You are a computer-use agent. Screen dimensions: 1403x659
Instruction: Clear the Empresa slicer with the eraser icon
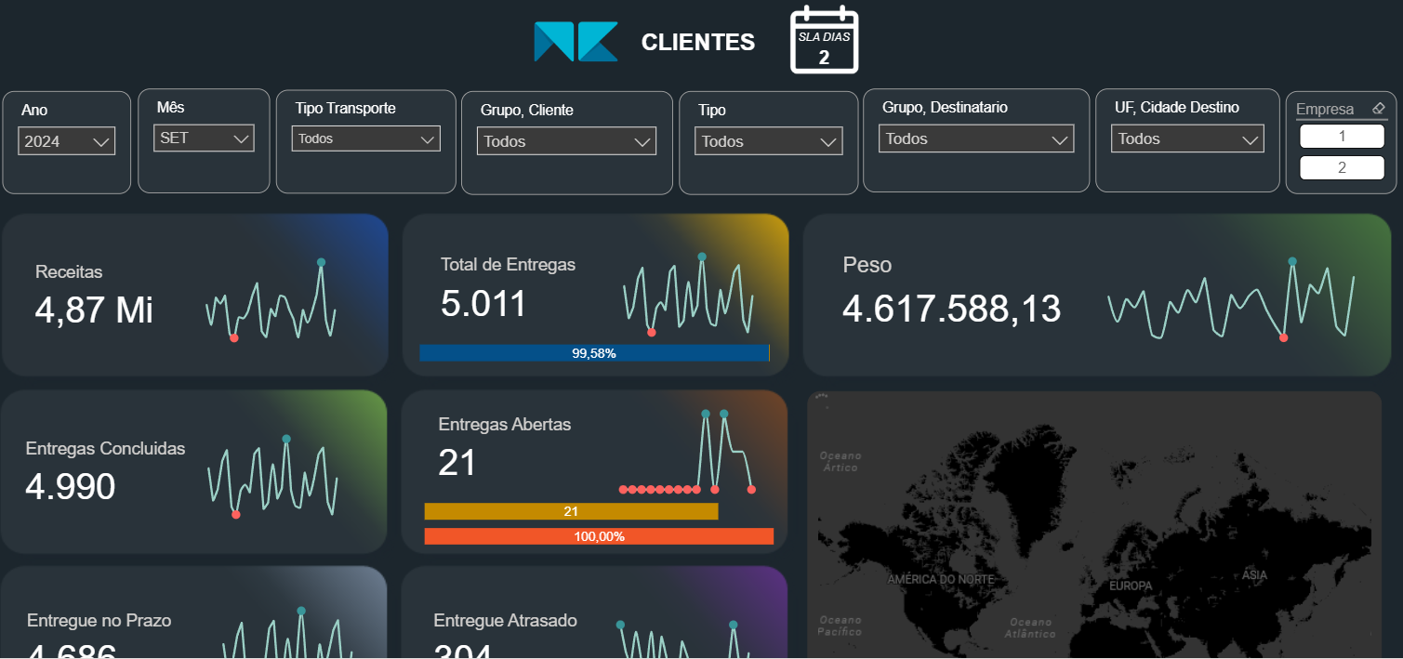(1379, 109)
